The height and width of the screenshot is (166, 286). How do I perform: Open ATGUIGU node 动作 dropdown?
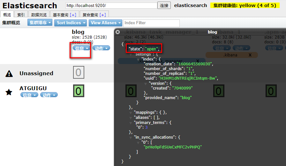pos(49,95)
